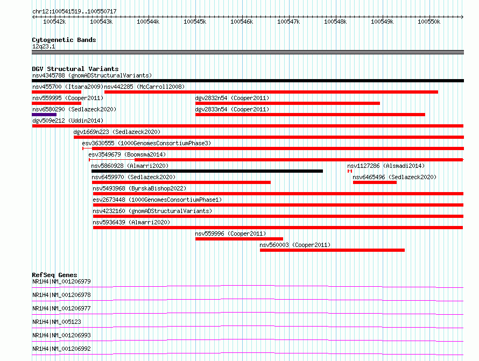479x361 pixels.
Task: Open the dgv2832n54 (Cooper2011) label
Action: [232, 98]
